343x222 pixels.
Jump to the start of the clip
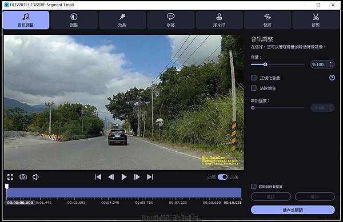point(98,177)
